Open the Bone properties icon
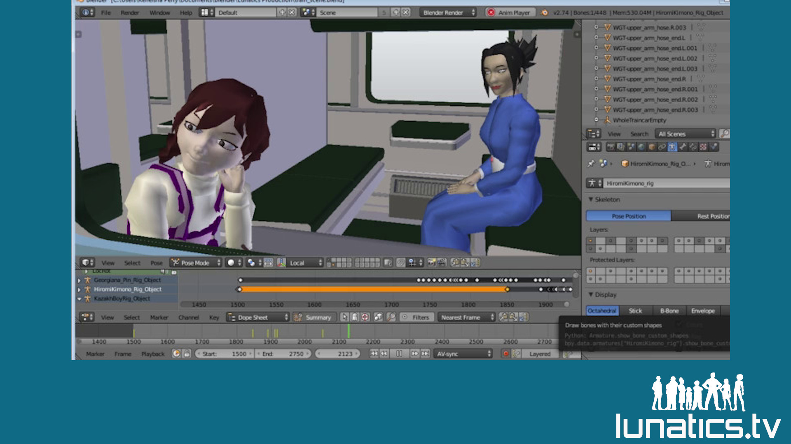 coord(683,147)
